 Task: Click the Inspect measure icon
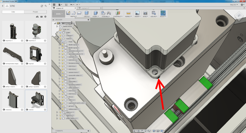129,13
